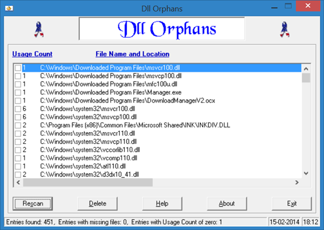Click the horizontal scroll right arrow

point(297,182)
